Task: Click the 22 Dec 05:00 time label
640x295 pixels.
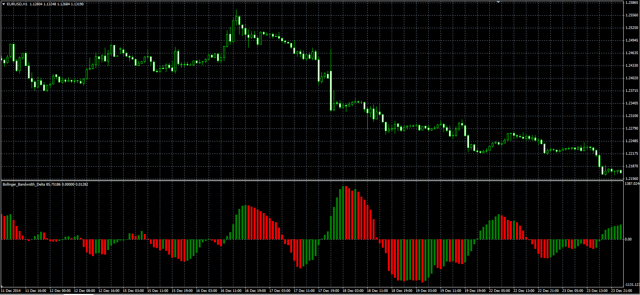Action: [500, 291]
